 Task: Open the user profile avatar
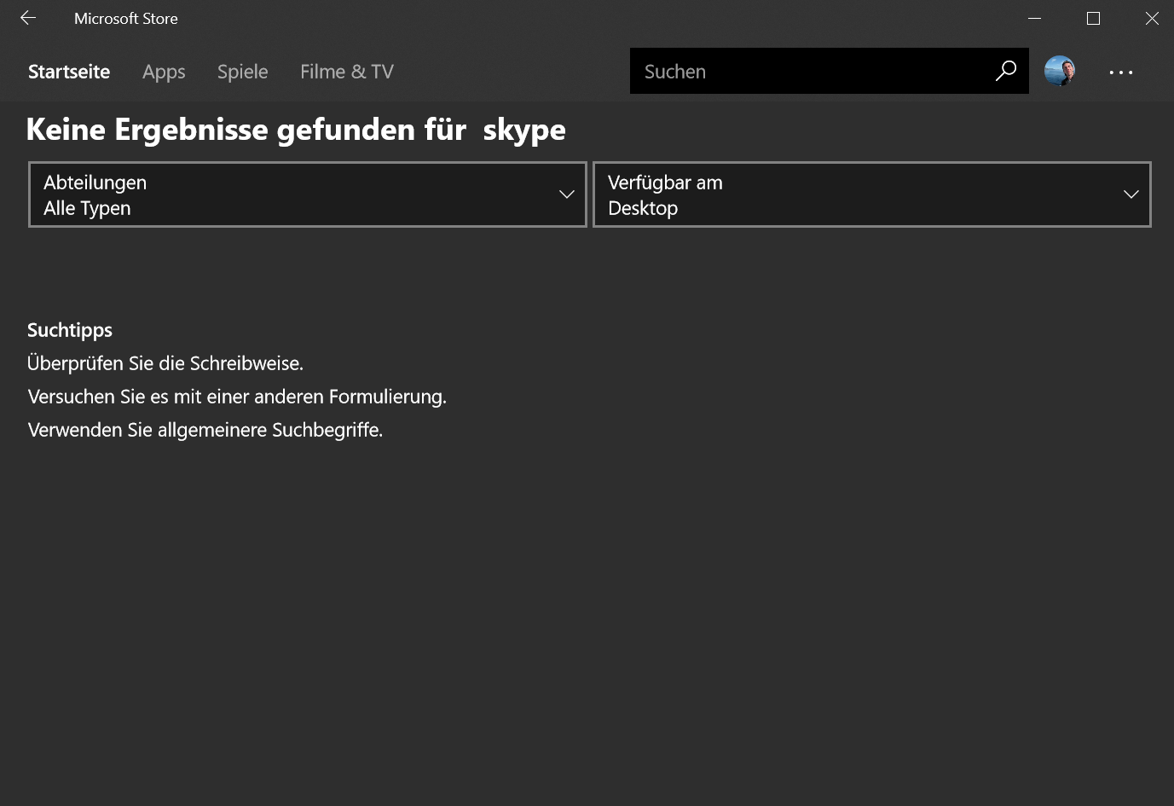[1060, 71]
